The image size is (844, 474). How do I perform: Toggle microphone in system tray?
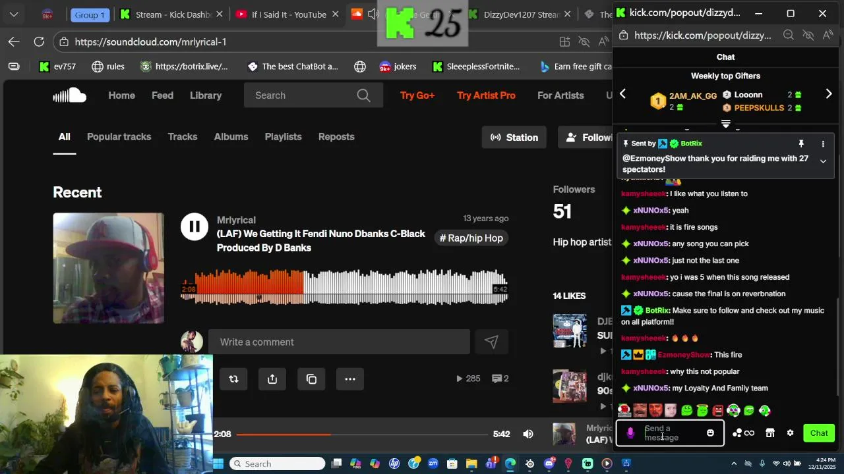(762, 463)
